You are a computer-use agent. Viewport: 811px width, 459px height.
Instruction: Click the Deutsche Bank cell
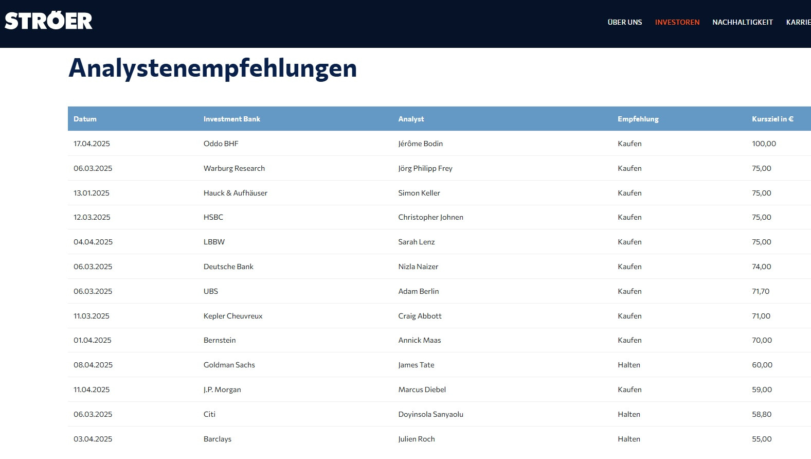coord(228,267)
